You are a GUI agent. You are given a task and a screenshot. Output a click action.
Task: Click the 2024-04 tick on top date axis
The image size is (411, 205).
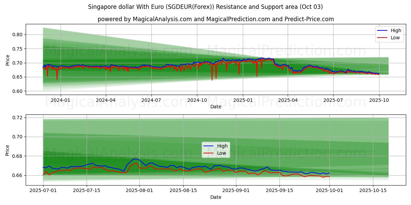(105, 100)
